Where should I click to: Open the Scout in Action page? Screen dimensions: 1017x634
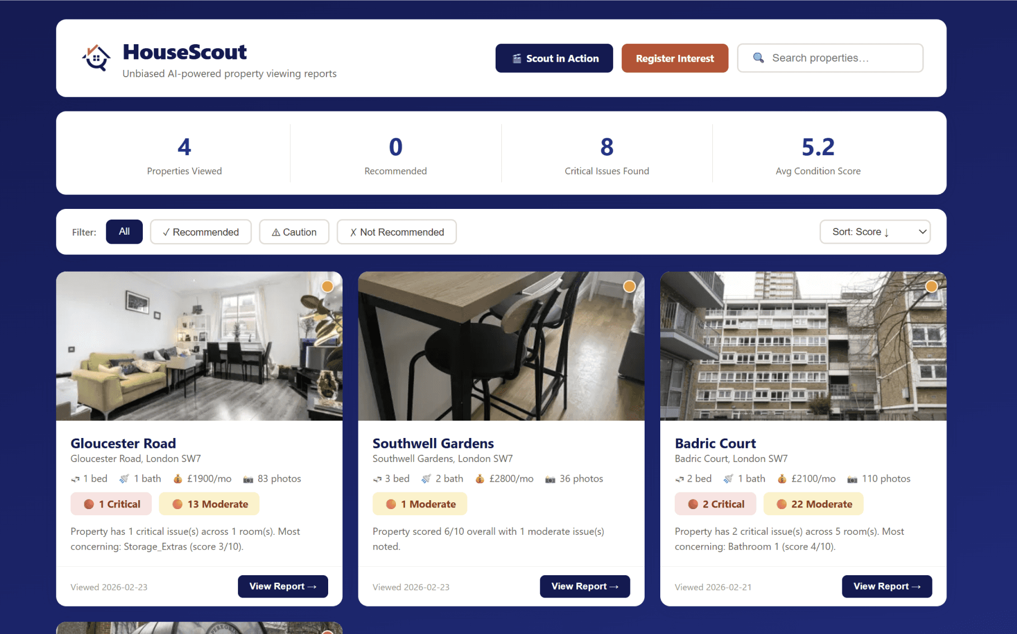[x=554, y=58]
